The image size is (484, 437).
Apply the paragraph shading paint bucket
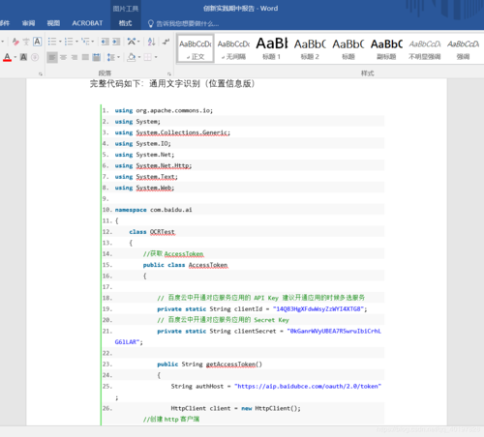(x=132, y=57)
